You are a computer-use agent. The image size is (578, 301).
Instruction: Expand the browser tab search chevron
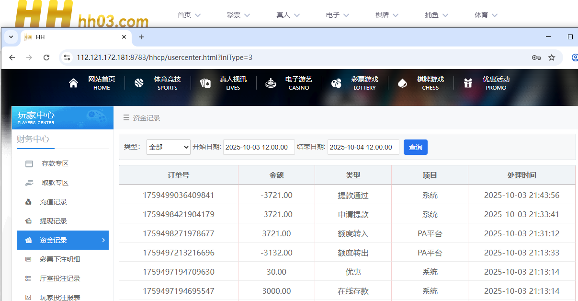(x=11, y=37)
